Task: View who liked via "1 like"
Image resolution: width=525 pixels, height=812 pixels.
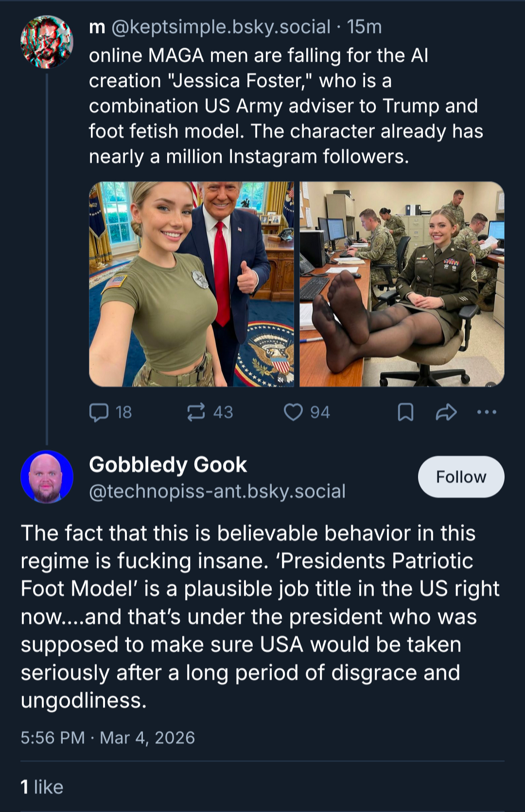Action: [x=42, y=787]
